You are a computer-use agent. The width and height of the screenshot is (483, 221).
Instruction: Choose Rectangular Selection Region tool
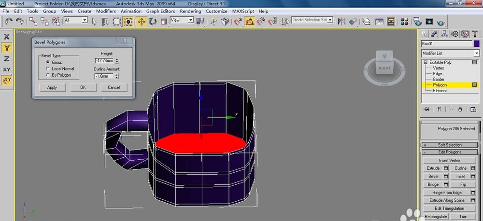pos(117,22)
